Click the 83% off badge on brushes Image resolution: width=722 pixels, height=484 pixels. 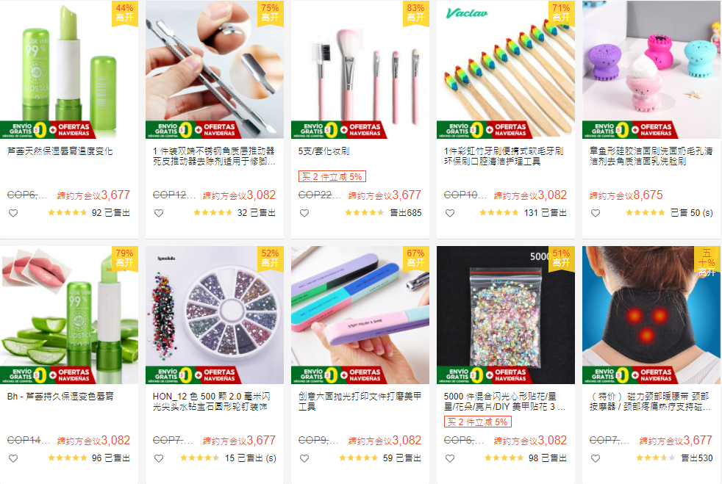click(x=415, y=13)
